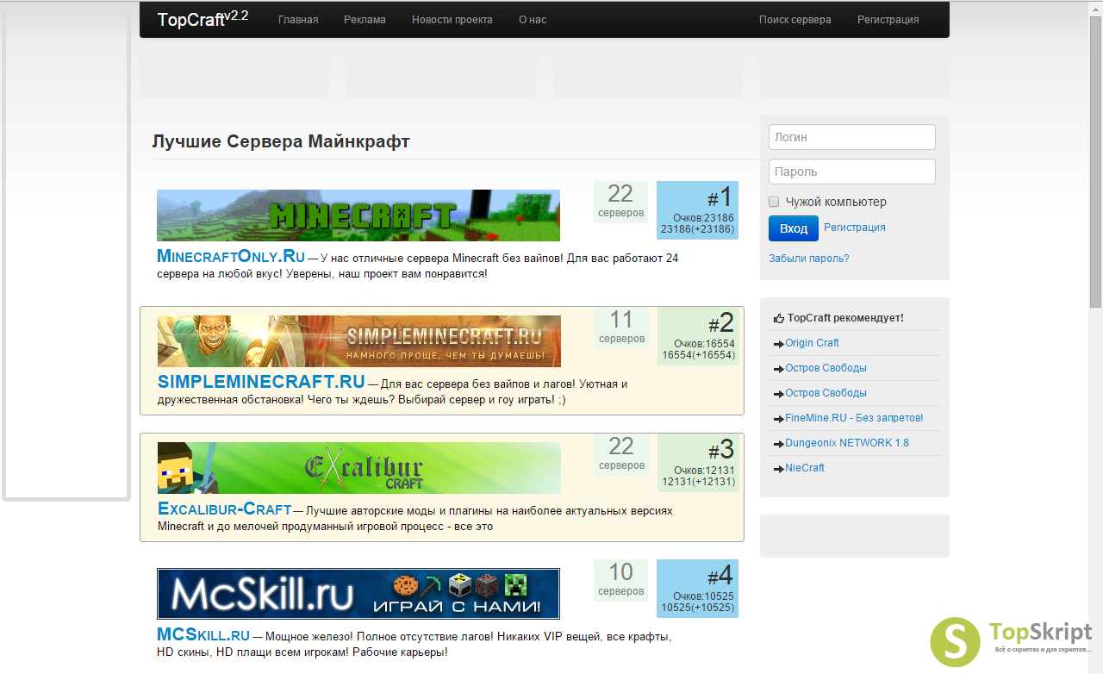This screenshot has width=1103, height=674.
Task: Open the Dungeonix NETWORK 1.8 link
Action: tap(847, 443)
